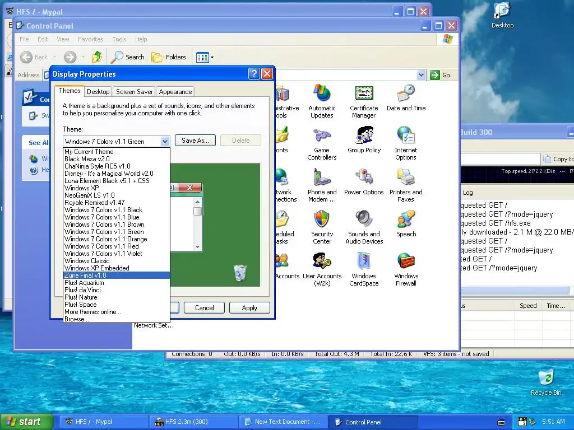
Task: Select ChaNinja Style RC5 v1.0 theme
Action: [x=117, y=166]
